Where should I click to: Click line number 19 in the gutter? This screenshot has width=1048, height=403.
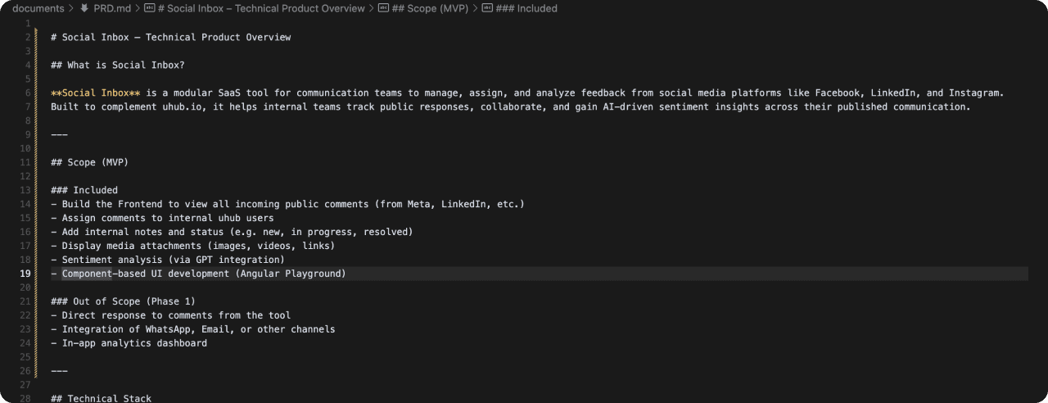click(x=25, y=274)
